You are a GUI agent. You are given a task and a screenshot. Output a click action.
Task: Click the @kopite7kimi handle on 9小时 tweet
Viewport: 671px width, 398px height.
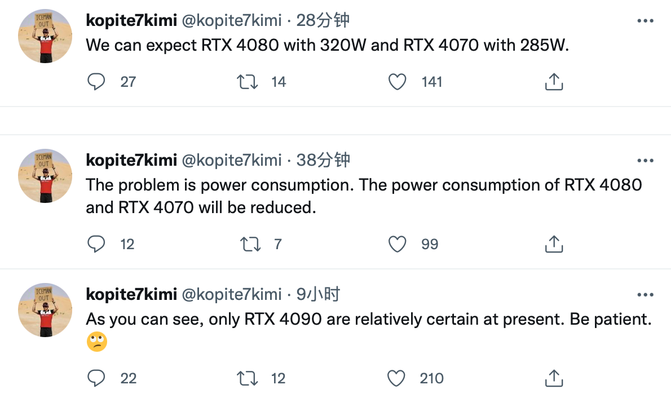click(x=232, y=294)
